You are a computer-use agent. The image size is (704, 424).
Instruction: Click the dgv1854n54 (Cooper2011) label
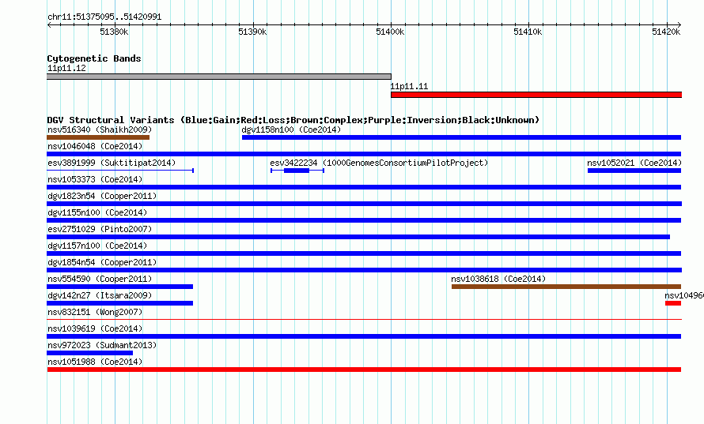102,262
